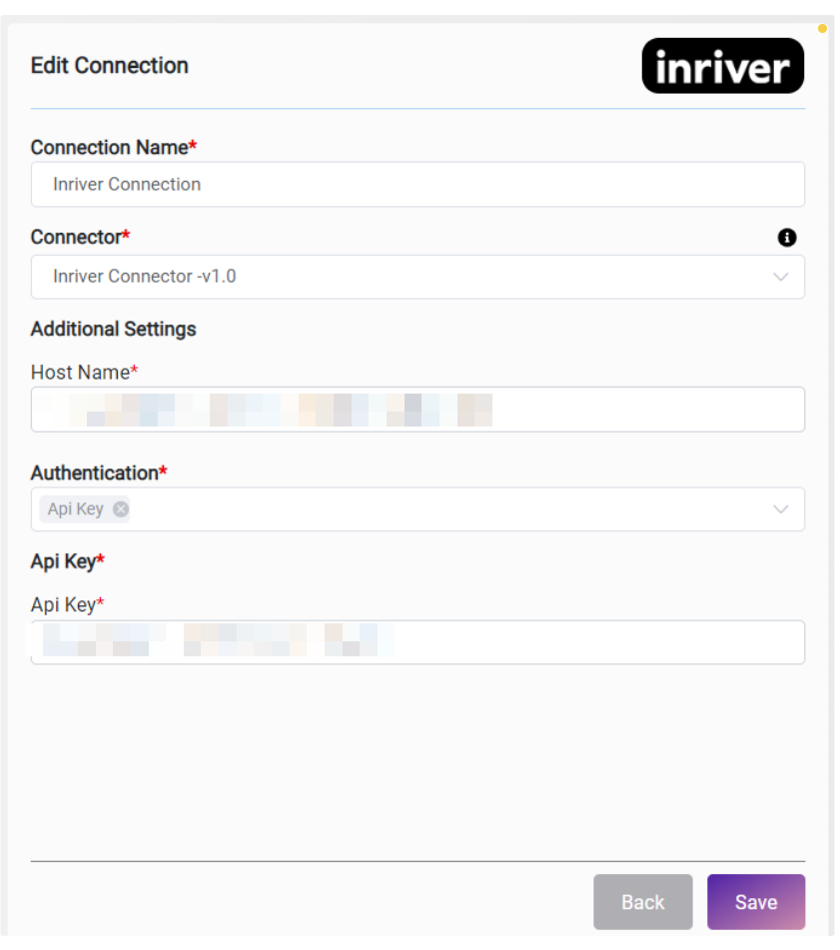The height and width of the screenshot is (950, 840).
Task: Focus the Connection Name input field
Action: pyautogui.click(x=418, y=185)
